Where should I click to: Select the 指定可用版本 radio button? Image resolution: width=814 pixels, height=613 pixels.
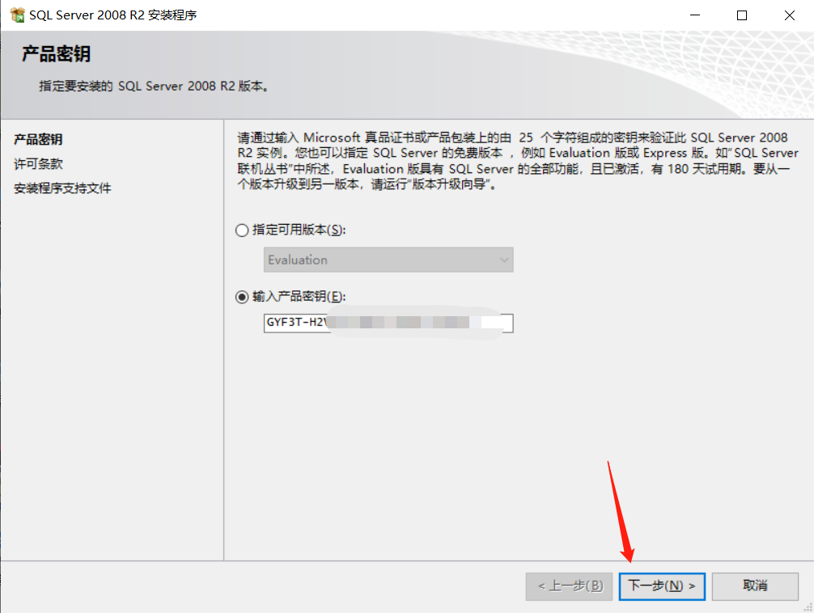pyautogui.click(x=242, y=230)
